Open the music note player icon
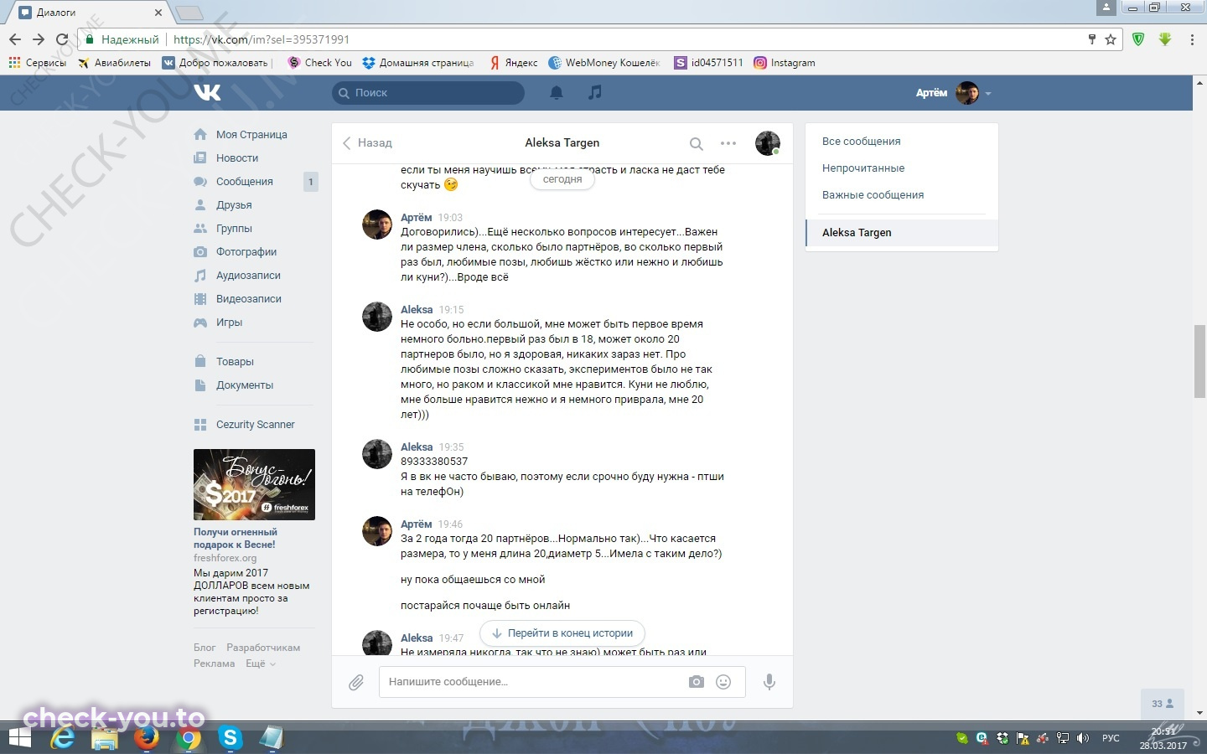 (594, 92)
